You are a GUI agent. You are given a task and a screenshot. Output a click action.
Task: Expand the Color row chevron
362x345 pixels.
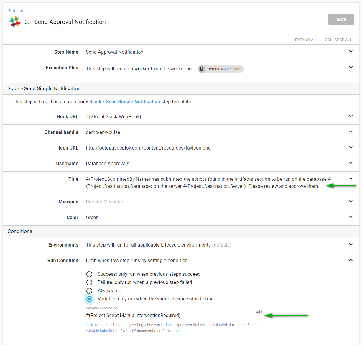coord(351,217)
